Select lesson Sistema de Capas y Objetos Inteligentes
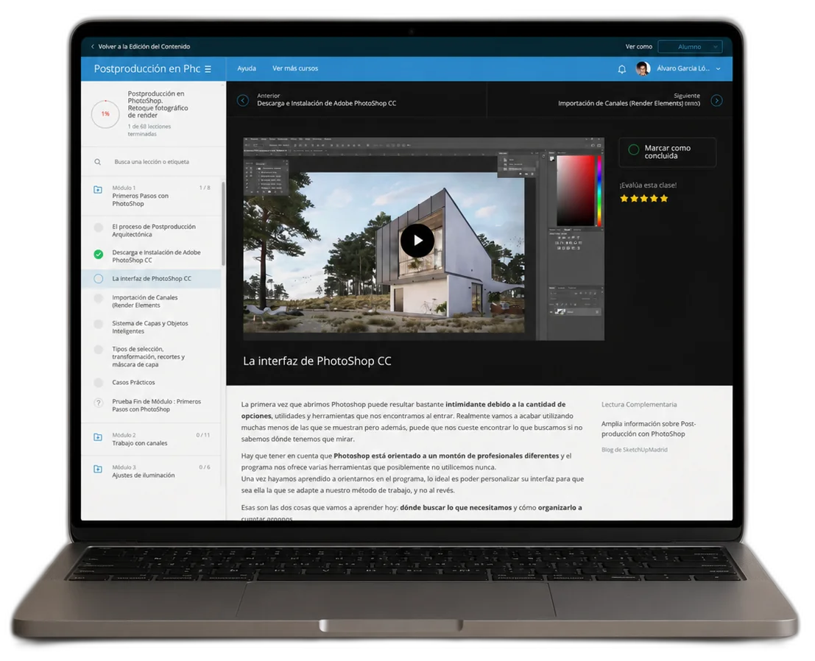Screen dimensions: 815x661 (149, 327)
